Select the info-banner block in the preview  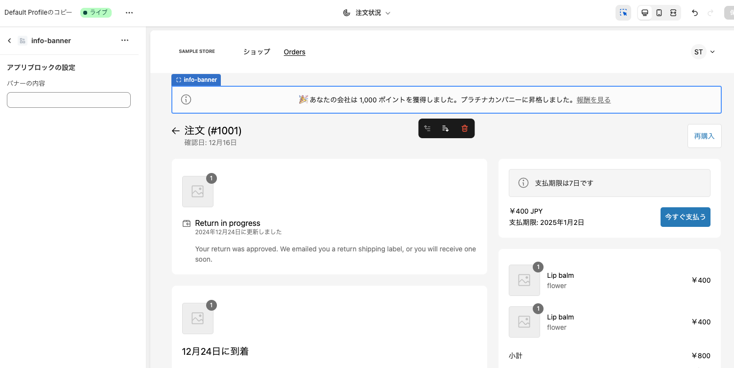[446, 99]
